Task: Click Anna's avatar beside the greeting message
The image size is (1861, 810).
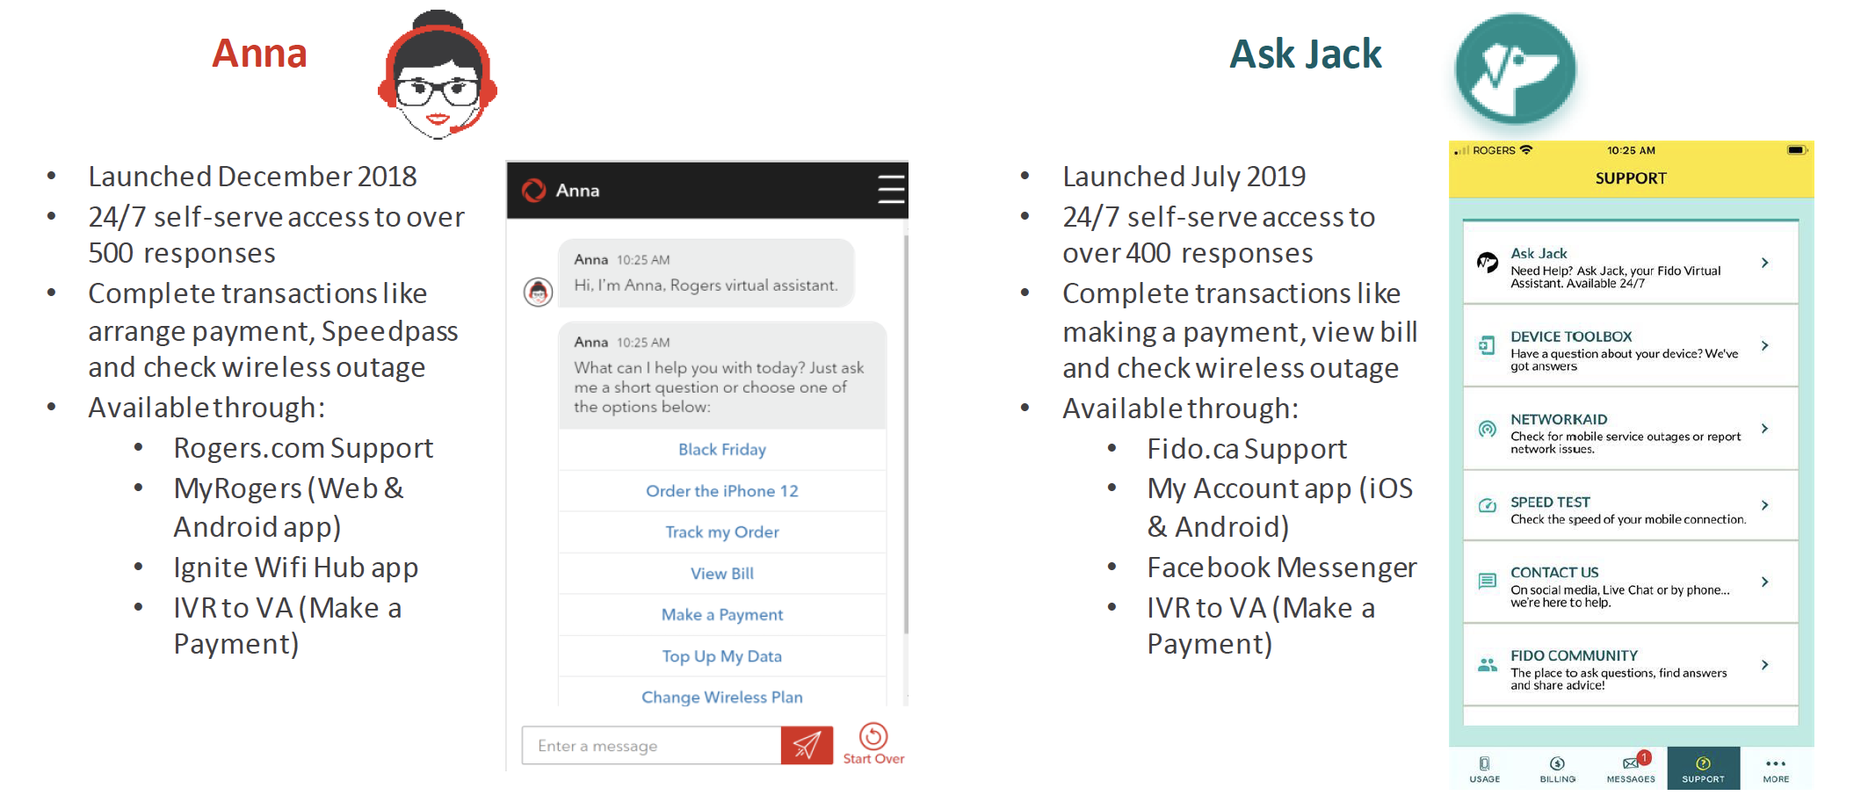Action: [x=539, y=292]
